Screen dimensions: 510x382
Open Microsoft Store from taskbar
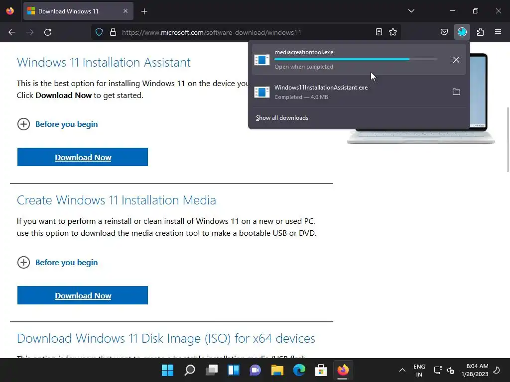click(321, 370)
